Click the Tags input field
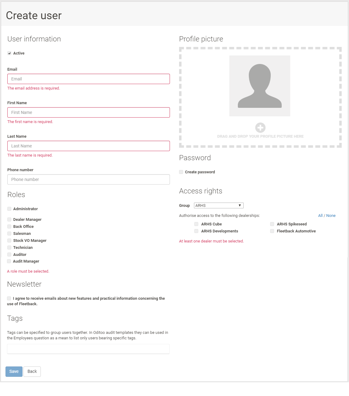349x396 pixels. point(88,349)
